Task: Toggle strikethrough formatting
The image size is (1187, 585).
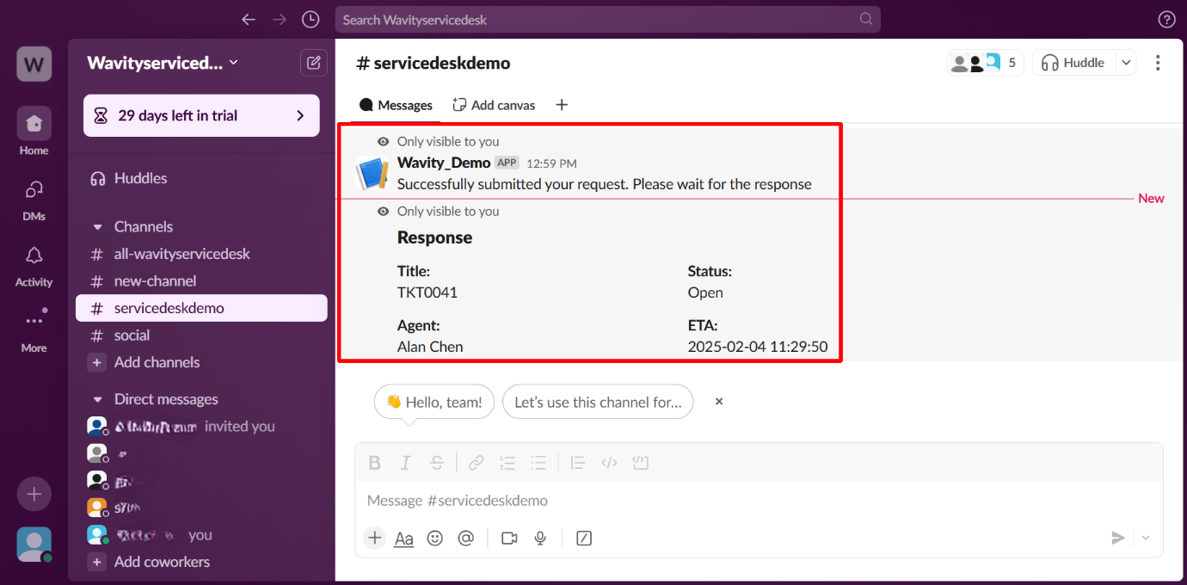Action: [x=436, y=463]
